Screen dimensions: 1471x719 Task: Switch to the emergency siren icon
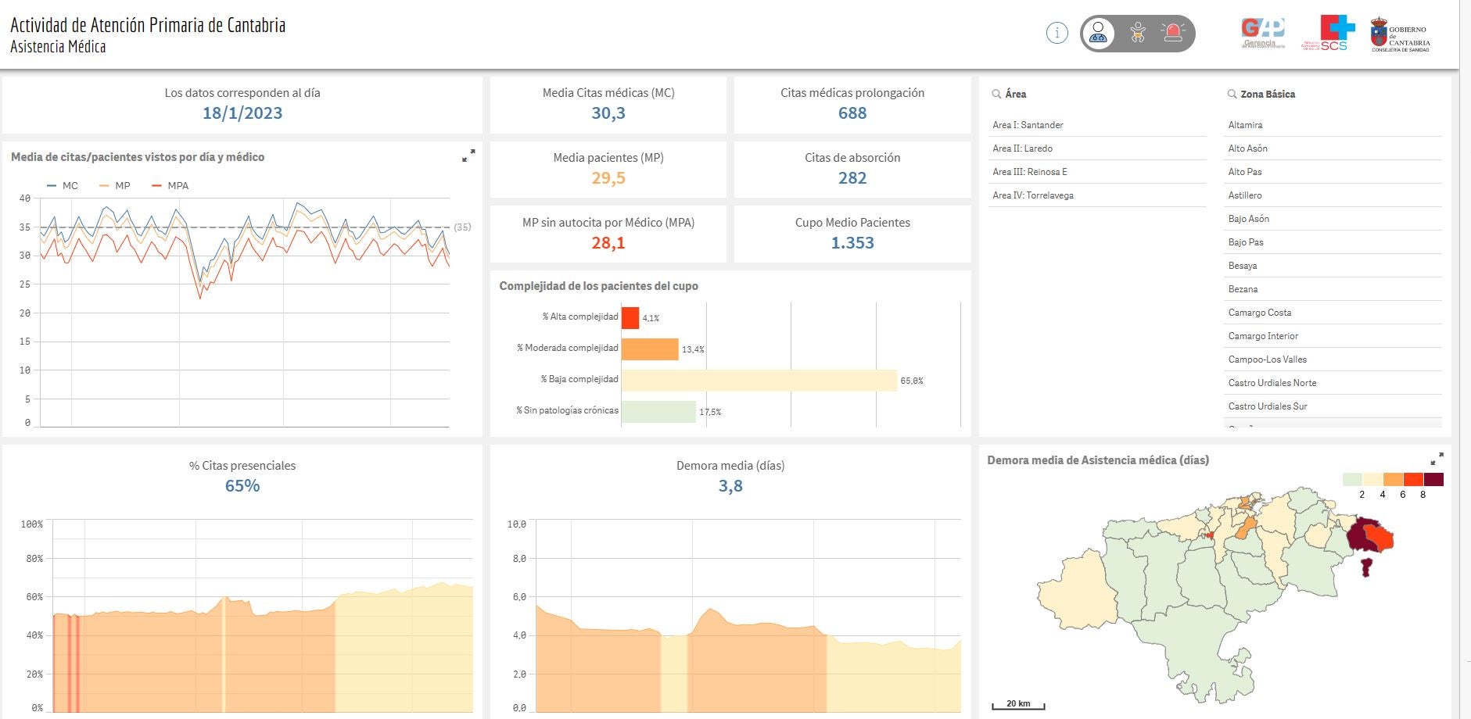(x=1173, y=33)
